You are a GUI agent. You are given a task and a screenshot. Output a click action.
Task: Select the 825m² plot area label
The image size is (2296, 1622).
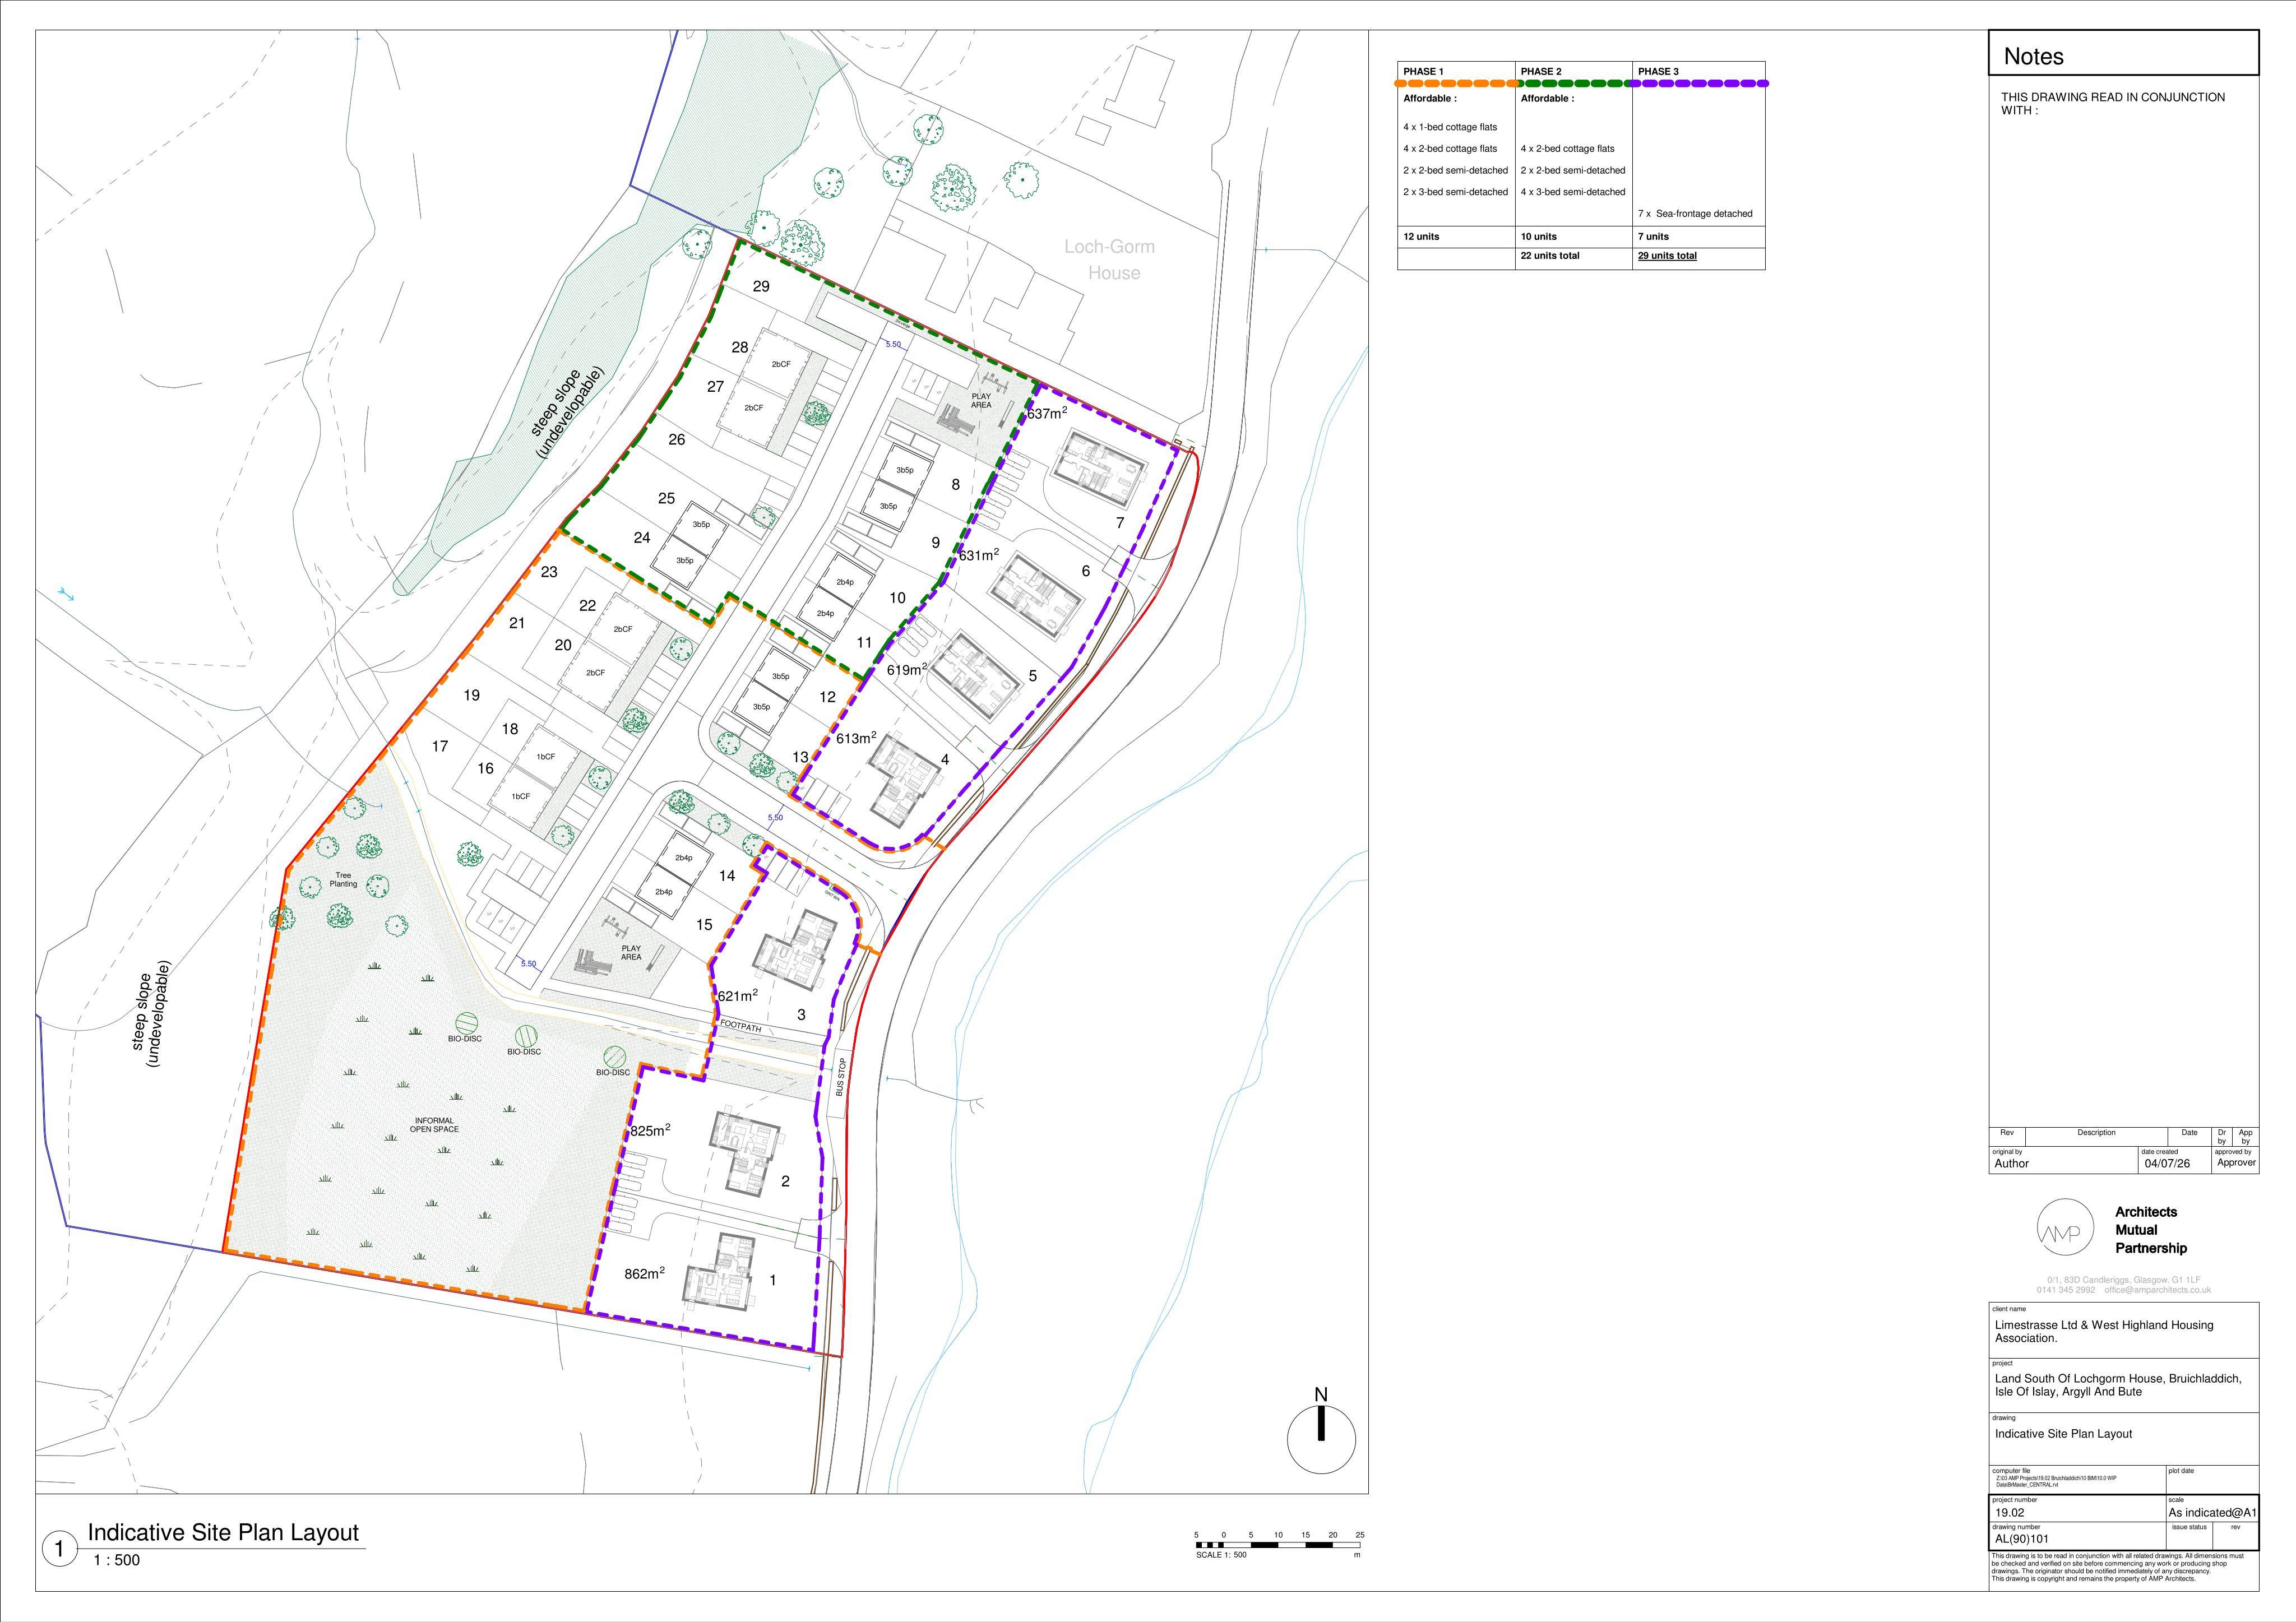tap(650, 1130)
